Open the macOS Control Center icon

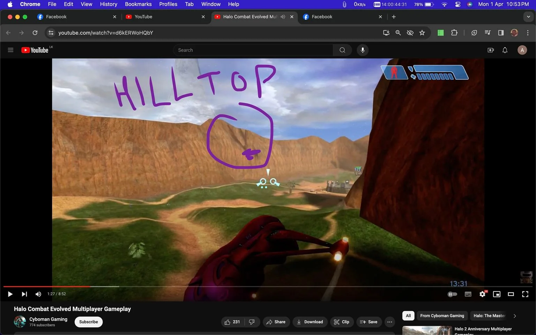point(458,4)
